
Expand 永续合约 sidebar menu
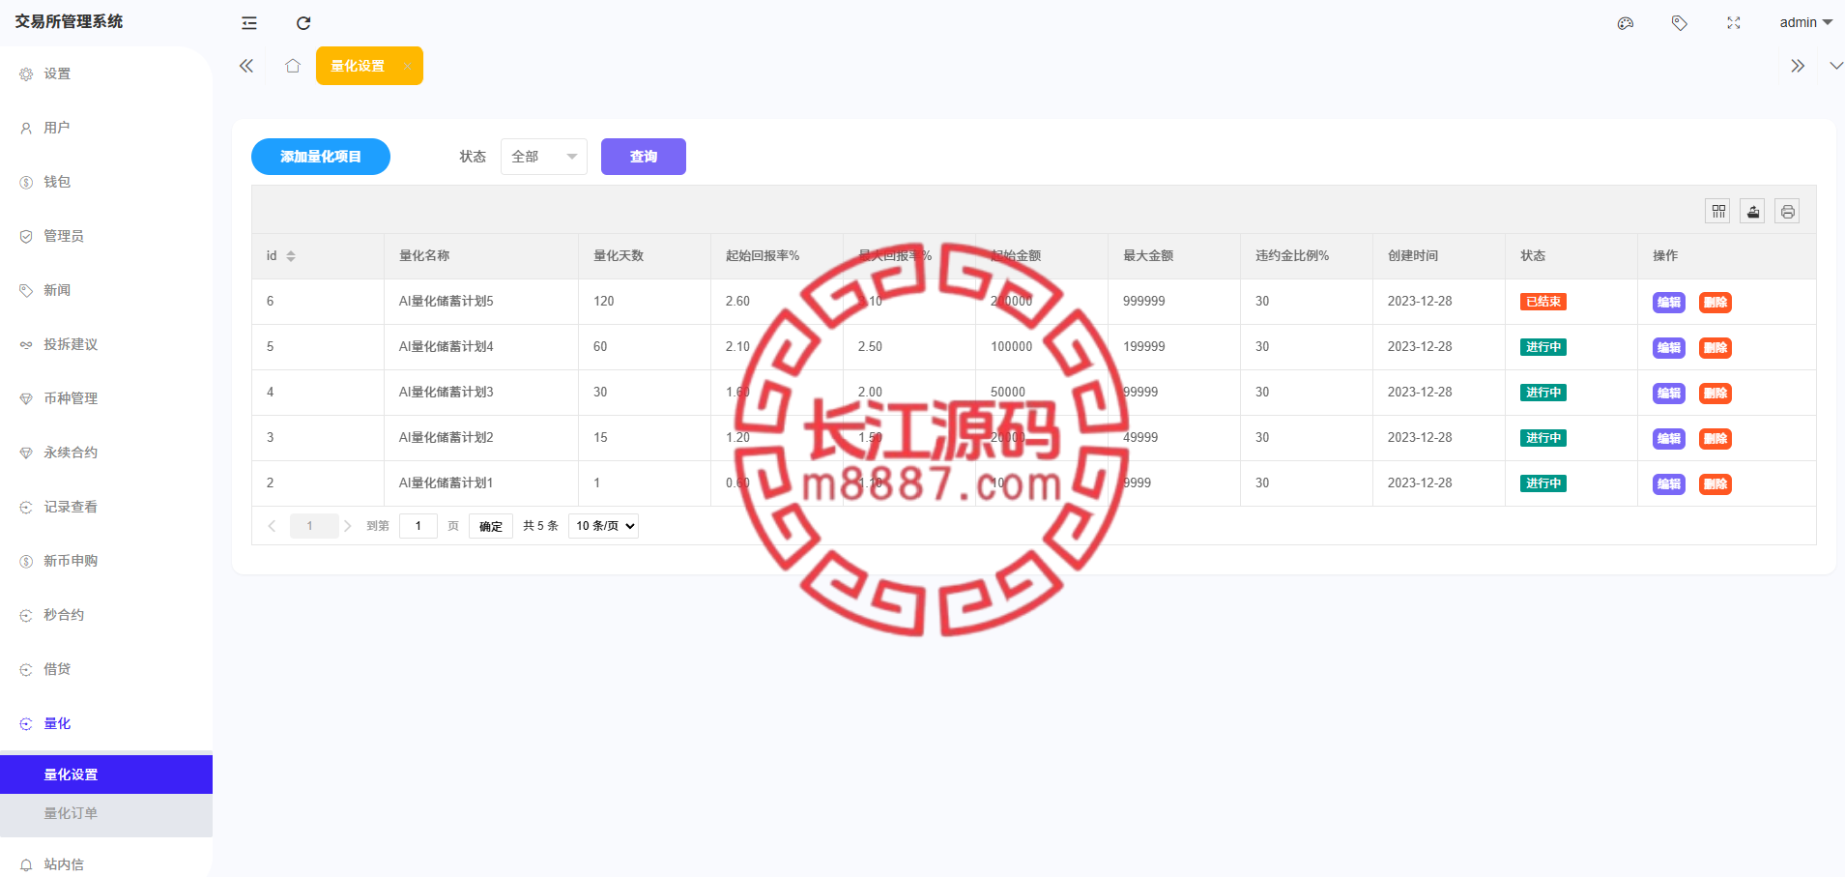[x=106, y=453]
